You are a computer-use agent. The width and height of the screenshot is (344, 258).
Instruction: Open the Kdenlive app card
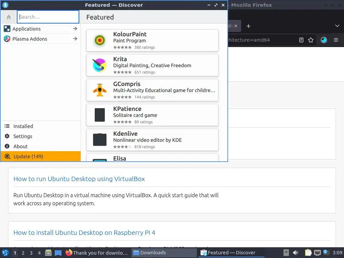click(x=152, y=140)
